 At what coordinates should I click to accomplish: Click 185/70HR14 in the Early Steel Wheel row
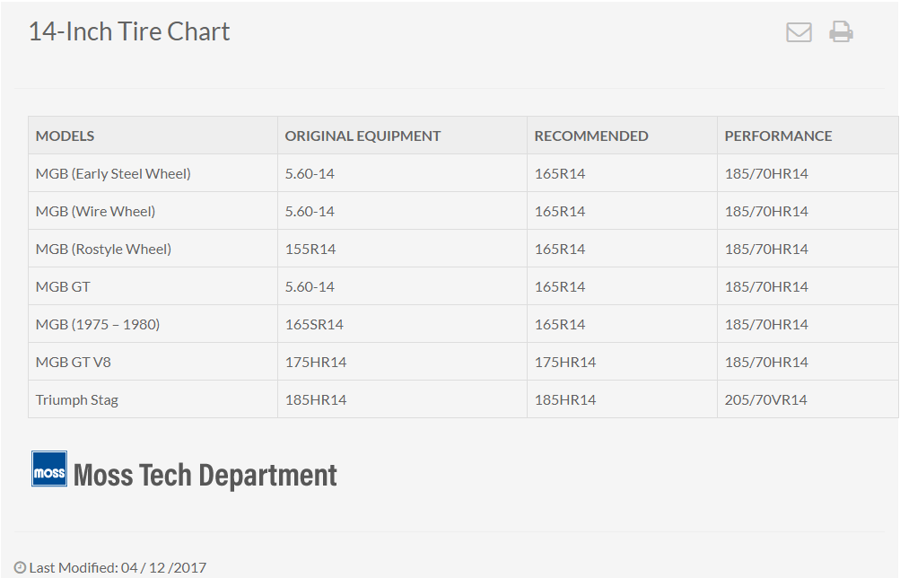(766, 174)
